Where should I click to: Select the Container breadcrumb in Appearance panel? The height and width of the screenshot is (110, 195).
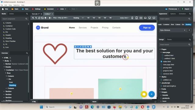coord(166,24)
